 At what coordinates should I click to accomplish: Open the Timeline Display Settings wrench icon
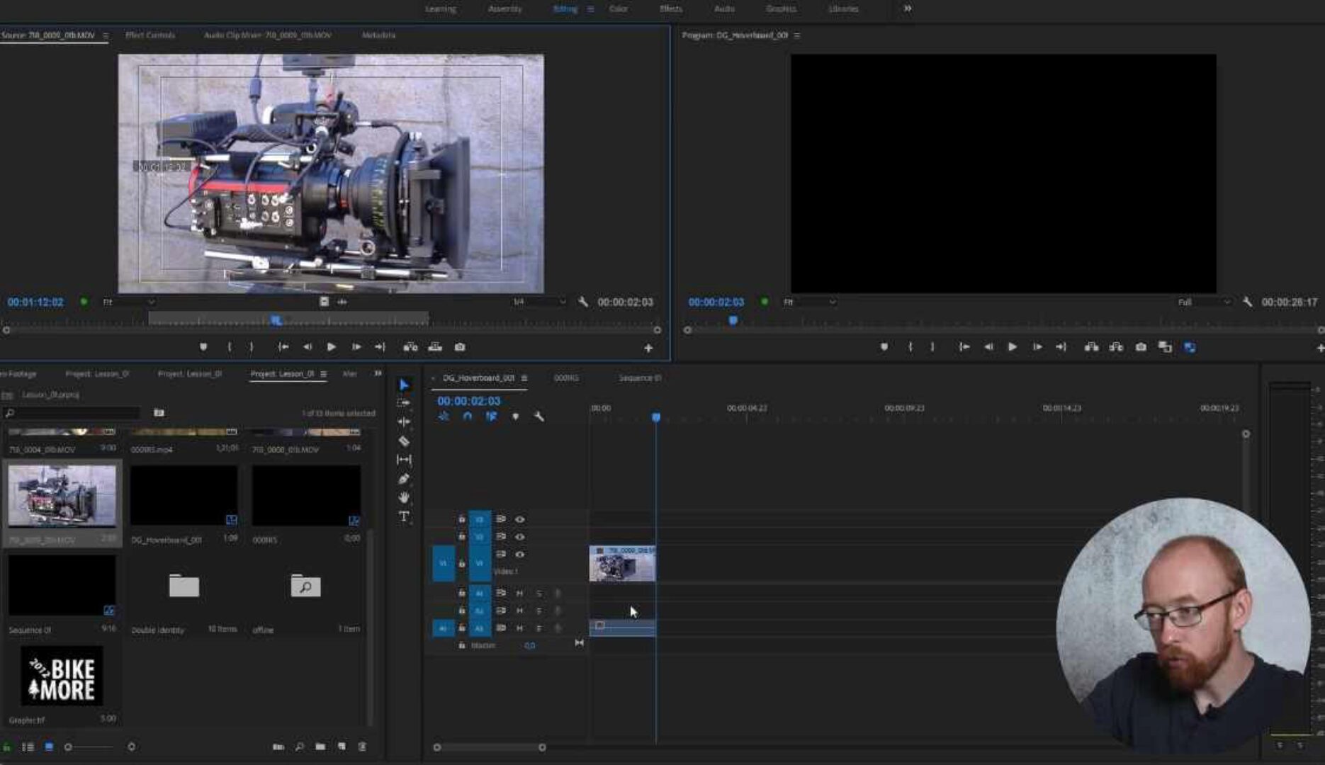click(x=539, y=417)
